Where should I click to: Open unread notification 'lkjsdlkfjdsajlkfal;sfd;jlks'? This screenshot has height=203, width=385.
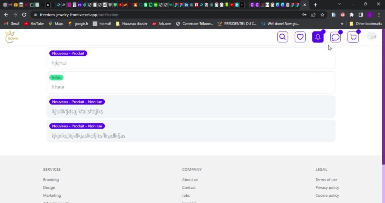pyautogui.click(x=191, y=107)
